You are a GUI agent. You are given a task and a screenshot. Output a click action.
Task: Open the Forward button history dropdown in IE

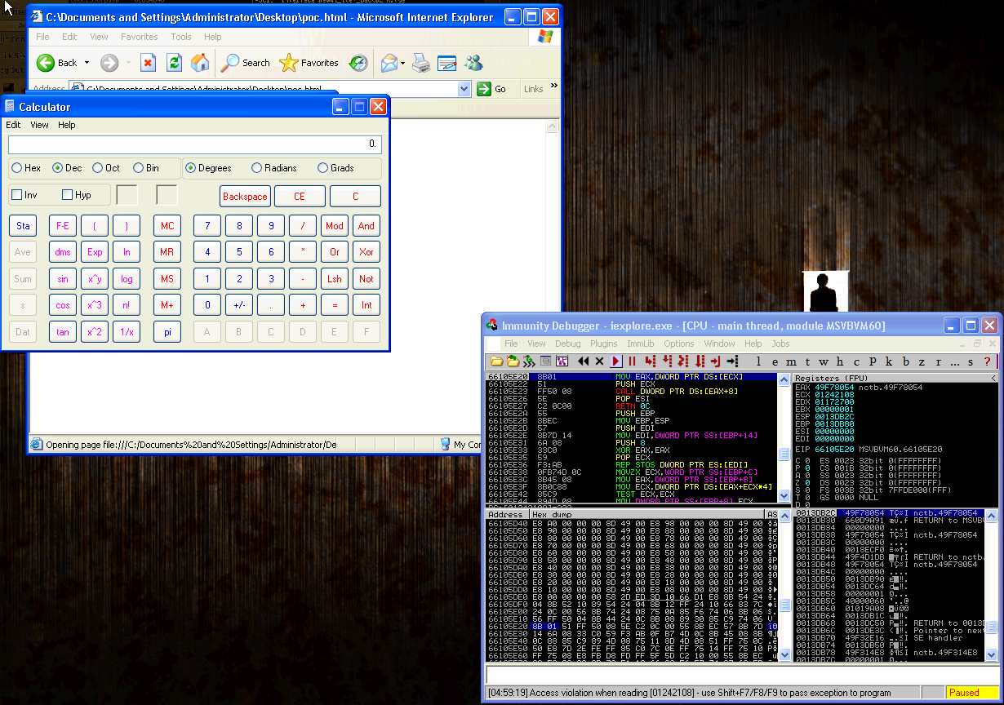point(127,63)
